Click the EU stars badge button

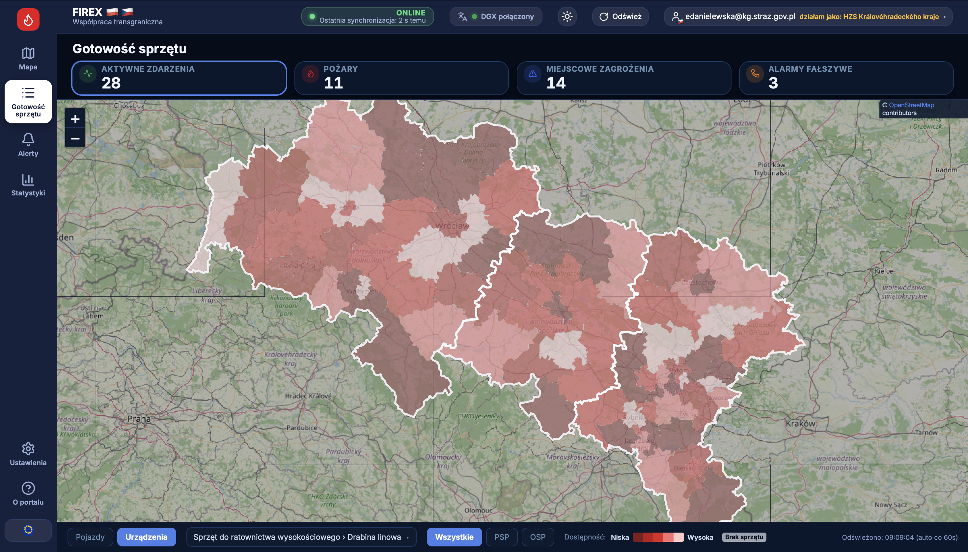point(28,530)
